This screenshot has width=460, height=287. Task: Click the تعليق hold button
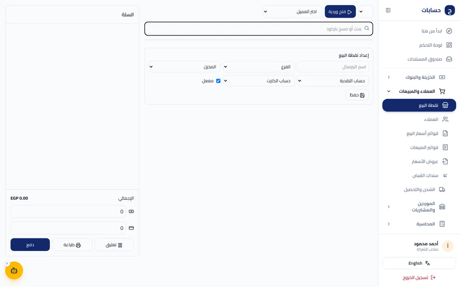point(114,245)
